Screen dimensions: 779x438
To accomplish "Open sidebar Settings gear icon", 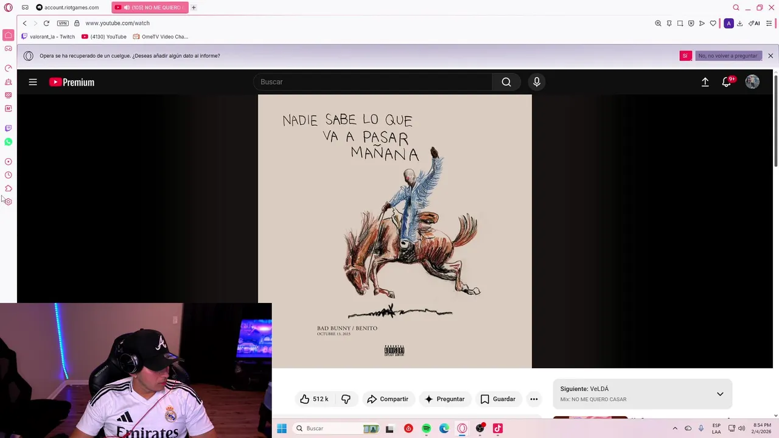I will [8, 202].
